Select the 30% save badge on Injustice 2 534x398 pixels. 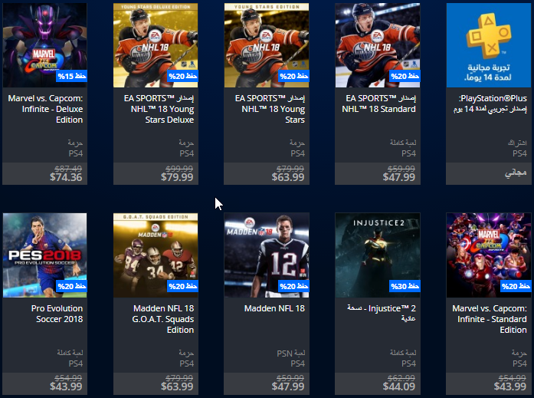pyautogui.click(x=405, y=286)
